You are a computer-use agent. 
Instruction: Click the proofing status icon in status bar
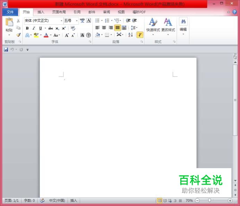click(x=42, y=200)
